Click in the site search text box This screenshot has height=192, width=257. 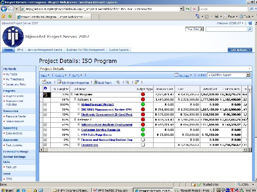(x=227, y=29)
